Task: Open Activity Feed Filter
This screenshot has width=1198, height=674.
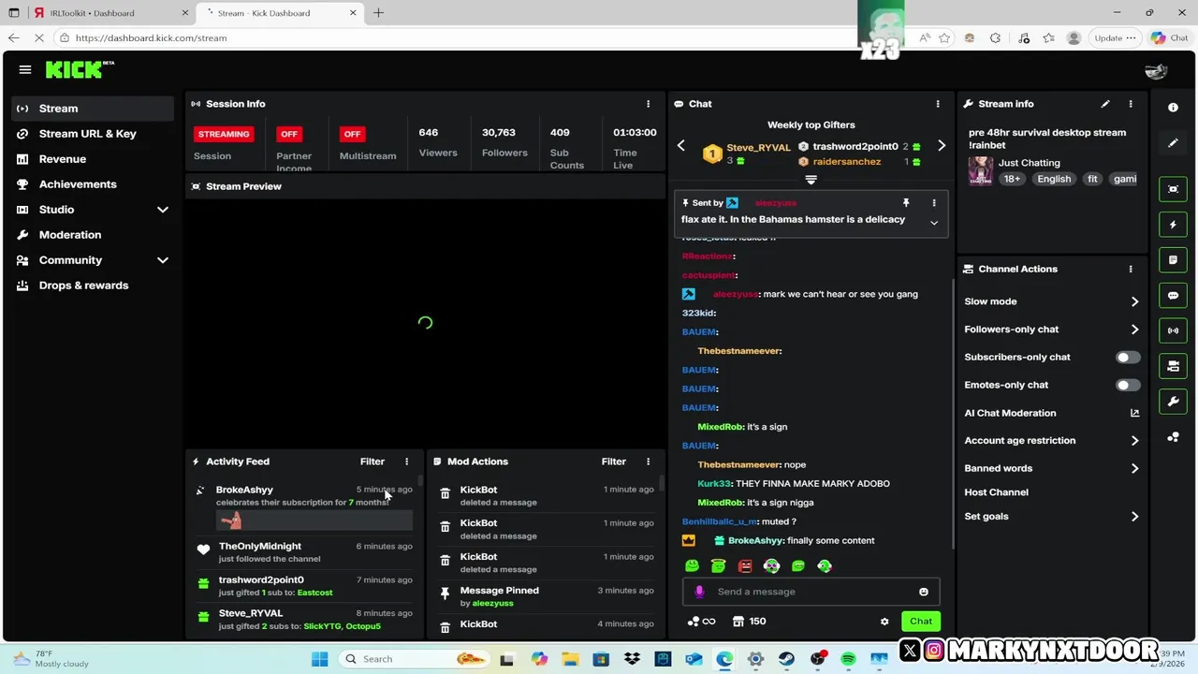Action: (x=373, y=462)
